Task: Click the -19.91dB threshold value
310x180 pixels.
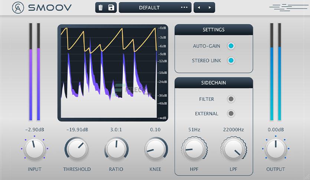Action: [x=77, y=130]
